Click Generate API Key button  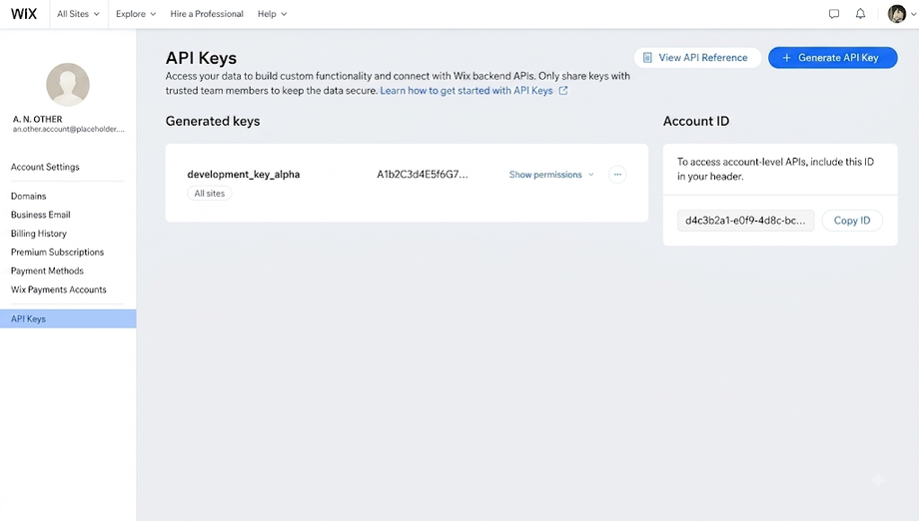(x=833, y=57)
